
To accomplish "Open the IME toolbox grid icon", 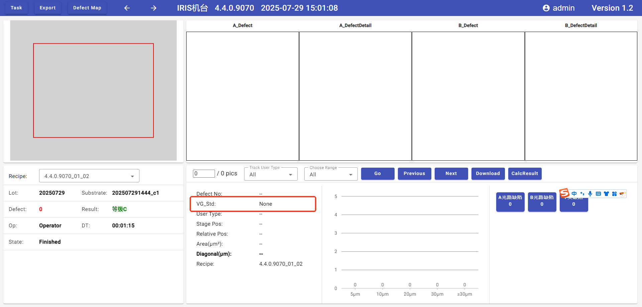I will click(614, 194).
